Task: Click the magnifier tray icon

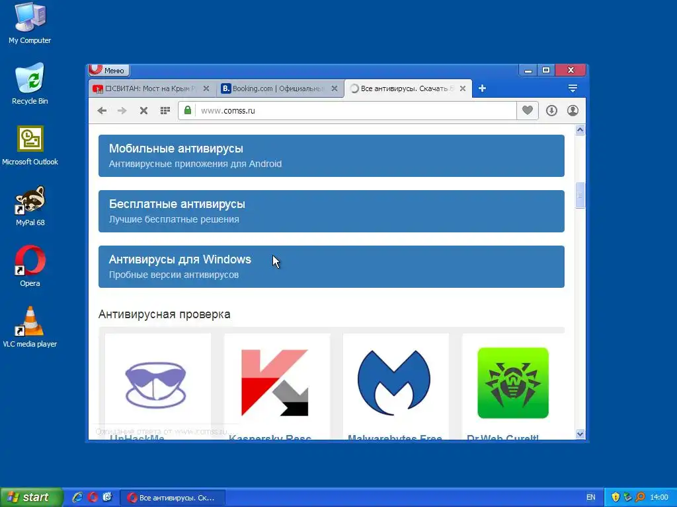Action: (x=640, y=497)
